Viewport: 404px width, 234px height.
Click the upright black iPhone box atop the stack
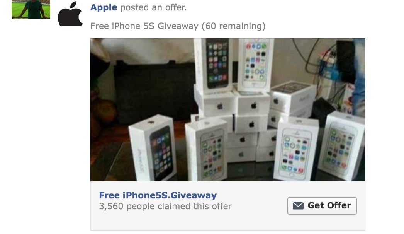pyautogui.click(x=213, y=65)
